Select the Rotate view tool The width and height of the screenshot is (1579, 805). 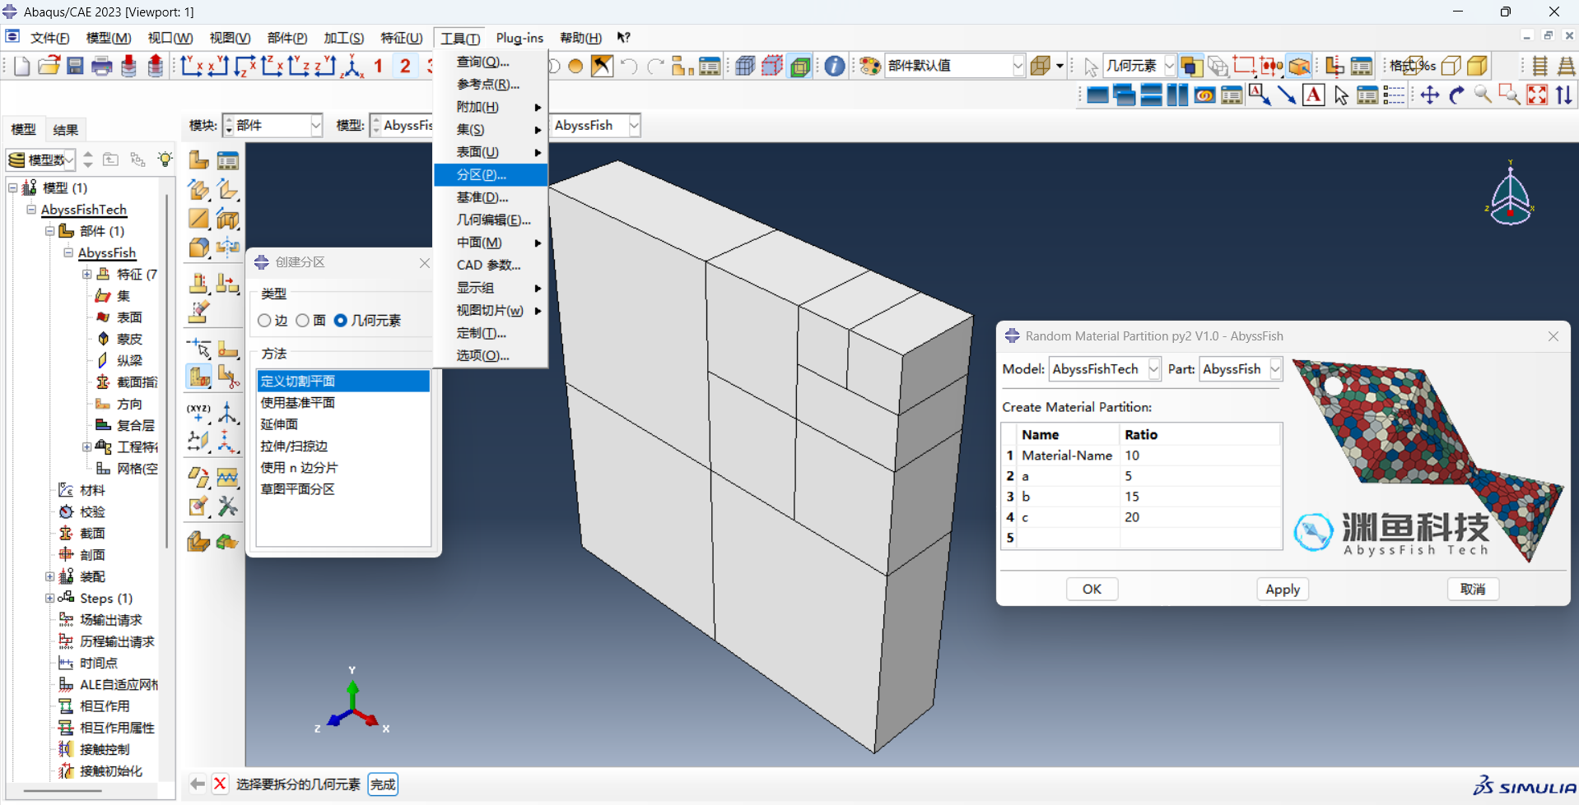(x=1457, y=95)
